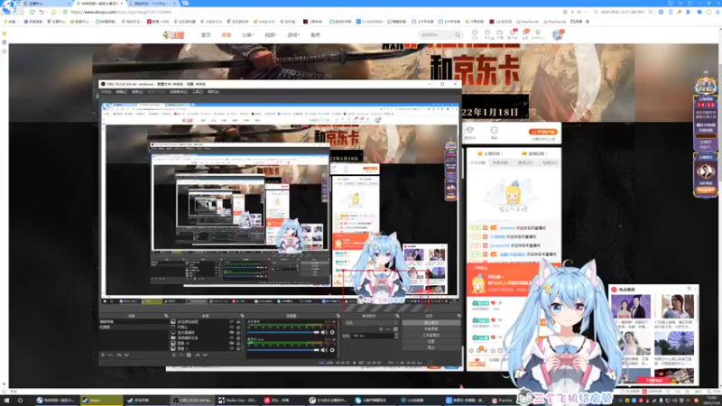Image resolution: width=722 pixels, height=406 pixels.
Task: Switch to Steam on the taskbar
Action: (101, 401)
